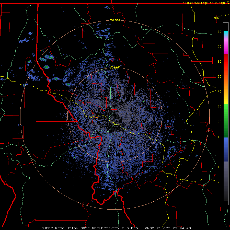Click the 40 value on dBZ scale
This screenshot has width=230, height=230.
point(220,92)
